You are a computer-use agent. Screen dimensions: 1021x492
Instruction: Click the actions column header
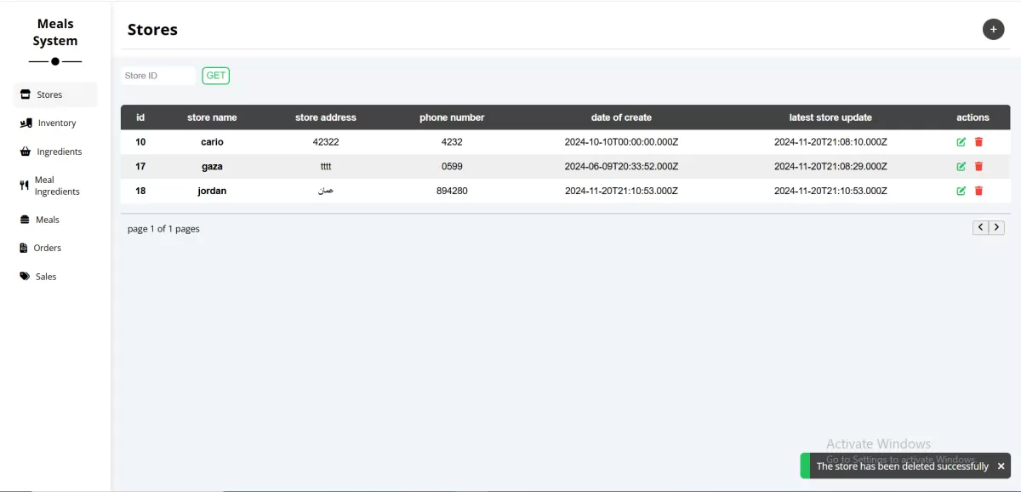973,117
